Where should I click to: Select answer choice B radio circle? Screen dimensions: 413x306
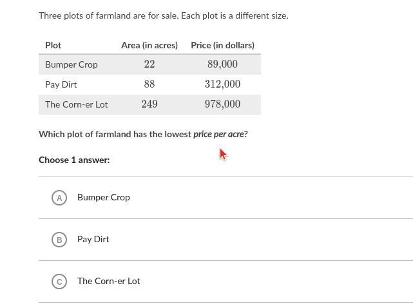point(59,240)
